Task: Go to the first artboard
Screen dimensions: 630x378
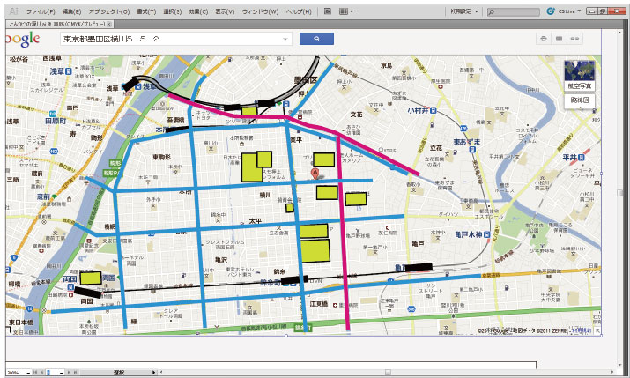Action: tap(35, 373)
